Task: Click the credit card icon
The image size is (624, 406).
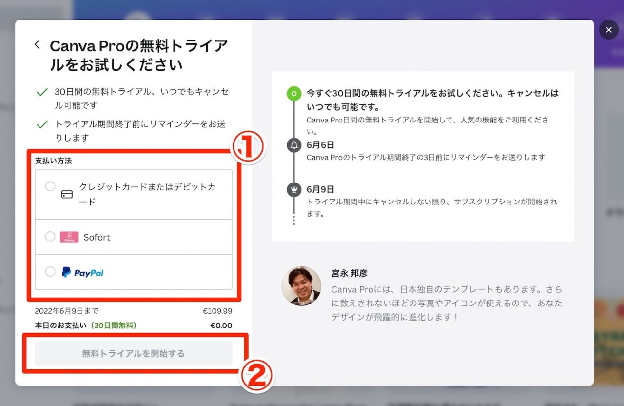Action: pyautogui.click(x=67, y=194)
